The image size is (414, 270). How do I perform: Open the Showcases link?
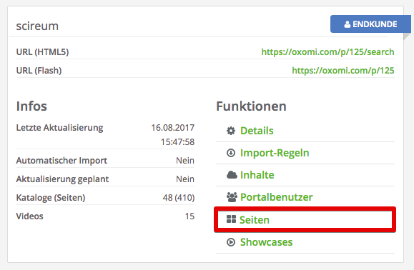pos(266,242)
